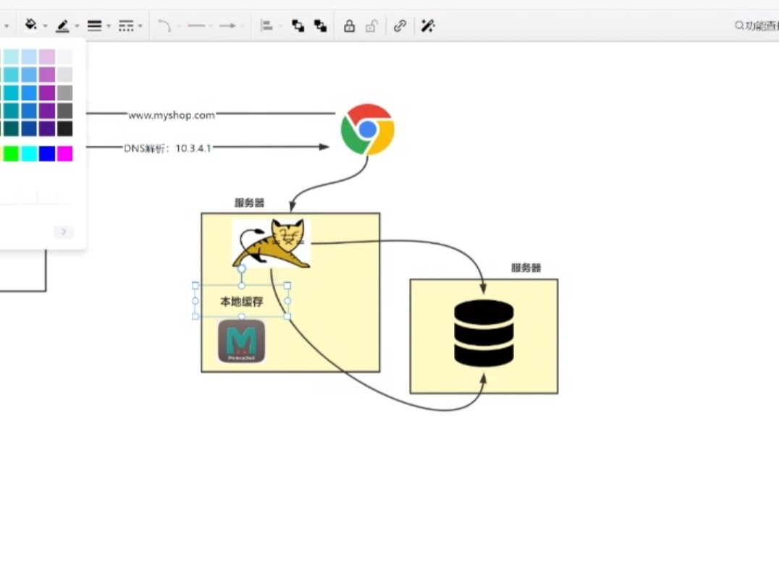Pick the pure blue swatch in bottom row
This screenshot has height=565, width=779.
[x=47, y=154]
